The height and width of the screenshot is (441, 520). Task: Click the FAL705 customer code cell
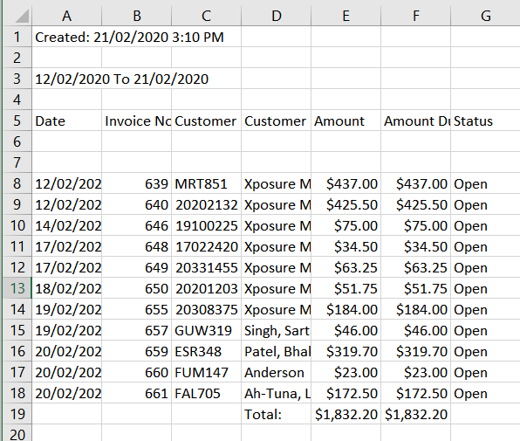[206, 393]
